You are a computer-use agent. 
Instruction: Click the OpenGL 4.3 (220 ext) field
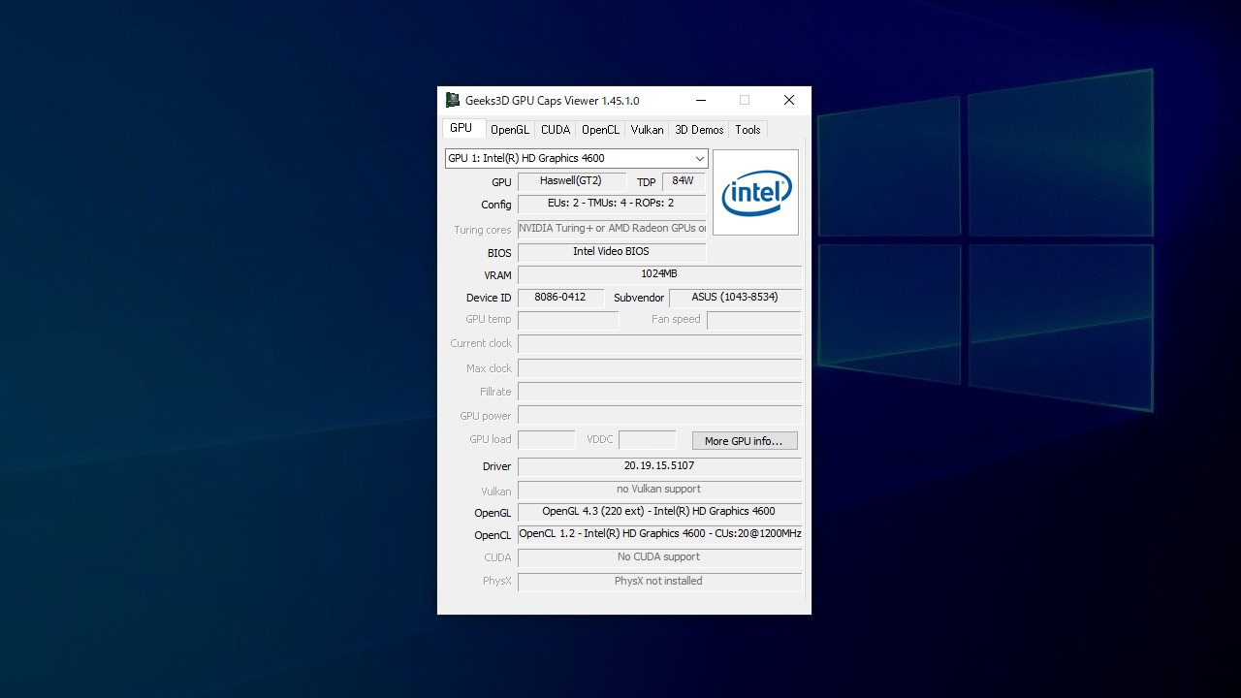659,512
